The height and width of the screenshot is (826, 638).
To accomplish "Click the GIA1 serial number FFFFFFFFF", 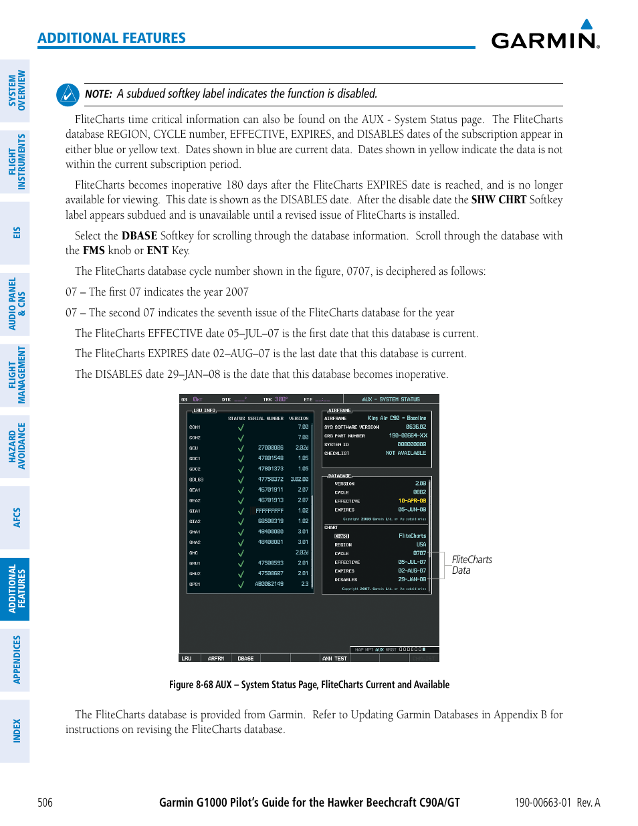I will [270, 511].
